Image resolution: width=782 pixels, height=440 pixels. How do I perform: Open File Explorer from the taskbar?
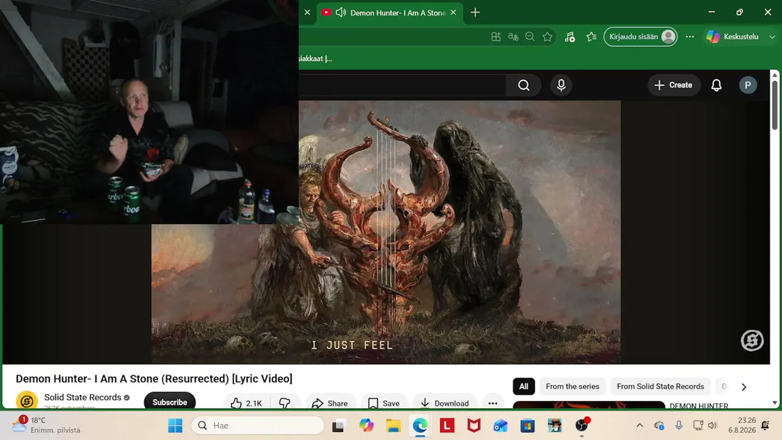[x=393, y=425]
